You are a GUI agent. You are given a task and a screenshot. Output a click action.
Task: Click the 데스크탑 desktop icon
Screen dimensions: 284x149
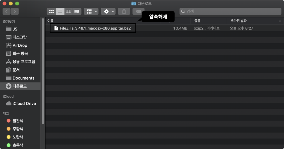[x=9, y=37]
